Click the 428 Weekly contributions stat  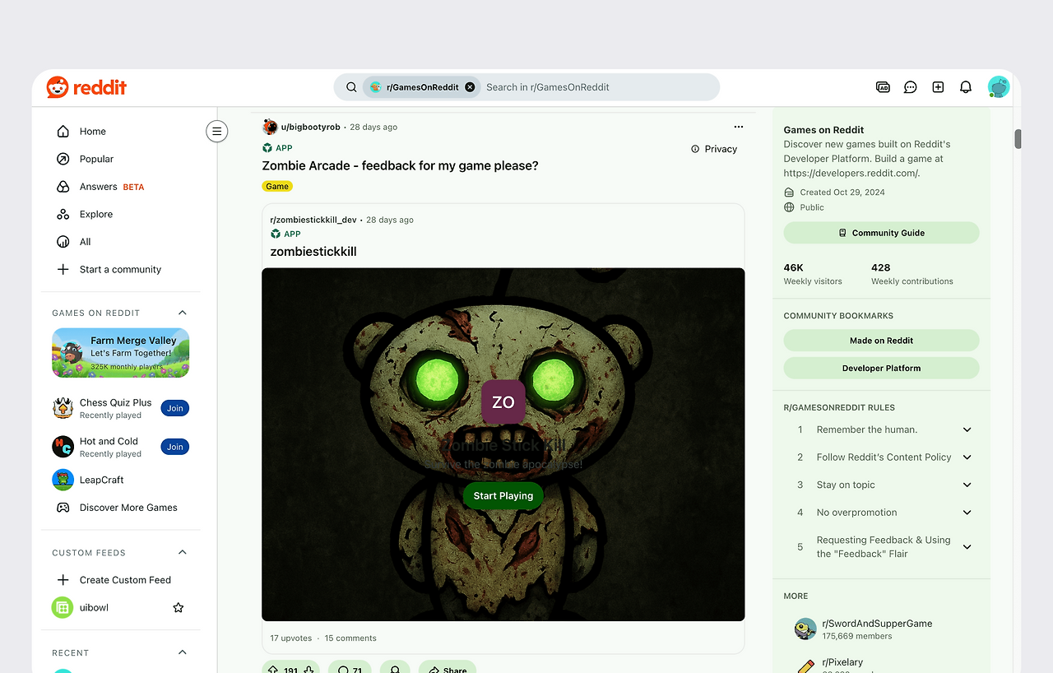click(912, 274)
